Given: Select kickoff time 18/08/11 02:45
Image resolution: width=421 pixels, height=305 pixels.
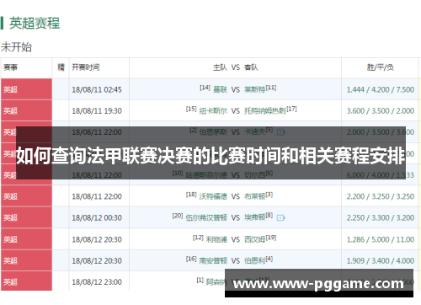Looking at the screenshot, I should pos(97,89).
